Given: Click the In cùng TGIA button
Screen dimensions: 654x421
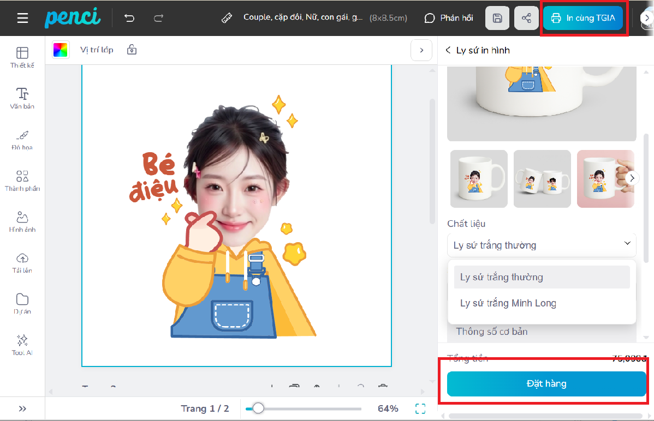Looking at the screenshot, I should pos(583,18).
